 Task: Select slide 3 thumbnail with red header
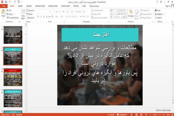pyautogui.click(x=13, y=77)
